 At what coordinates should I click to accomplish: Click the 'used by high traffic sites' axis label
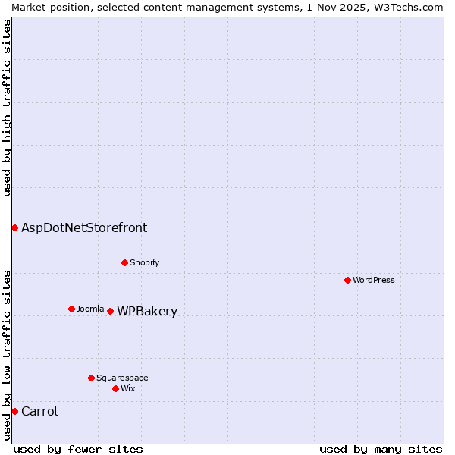7,108
